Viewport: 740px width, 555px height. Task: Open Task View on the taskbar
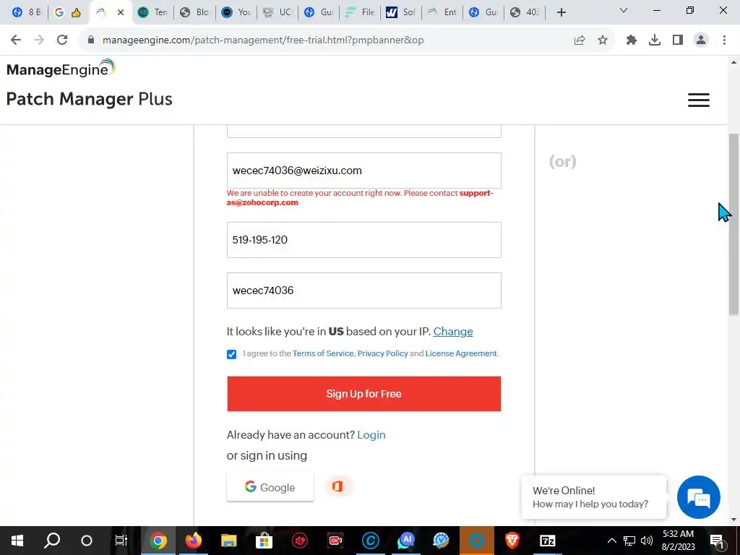(x=121, y=541)
